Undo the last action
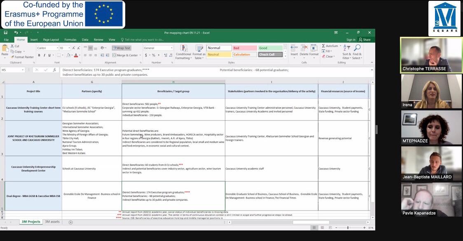 coord(16,33)
